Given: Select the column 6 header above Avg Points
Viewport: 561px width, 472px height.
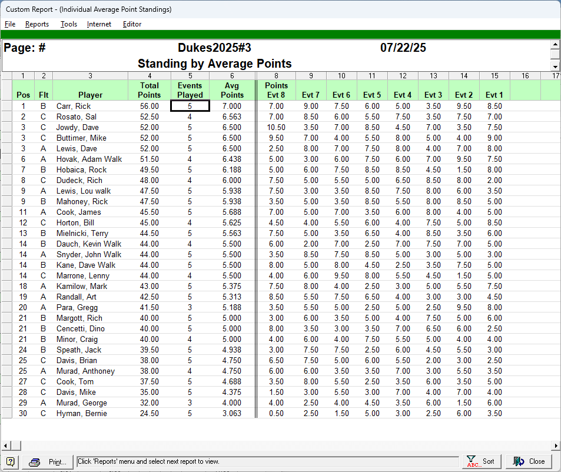Looking at the screenshot, I should pyautogui.click(x=232, y=75).
